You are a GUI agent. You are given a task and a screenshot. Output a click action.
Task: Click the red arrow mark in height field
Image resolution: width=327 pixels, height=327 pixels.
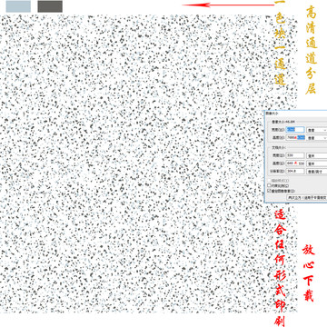[x=296, y=163]
